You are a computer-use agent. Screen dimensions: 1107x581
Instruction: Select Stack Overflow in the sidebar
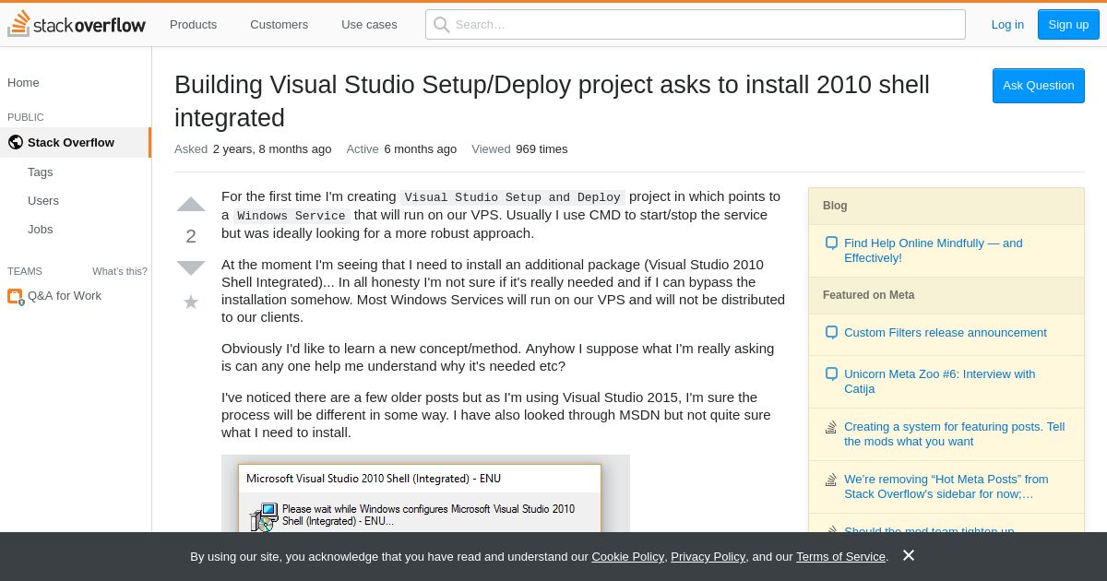pos(76,143)
